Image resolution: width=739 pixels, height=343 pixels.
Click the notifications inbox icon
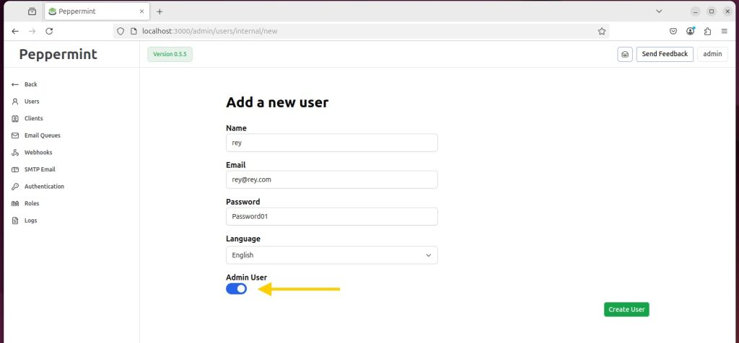[625, 54]
